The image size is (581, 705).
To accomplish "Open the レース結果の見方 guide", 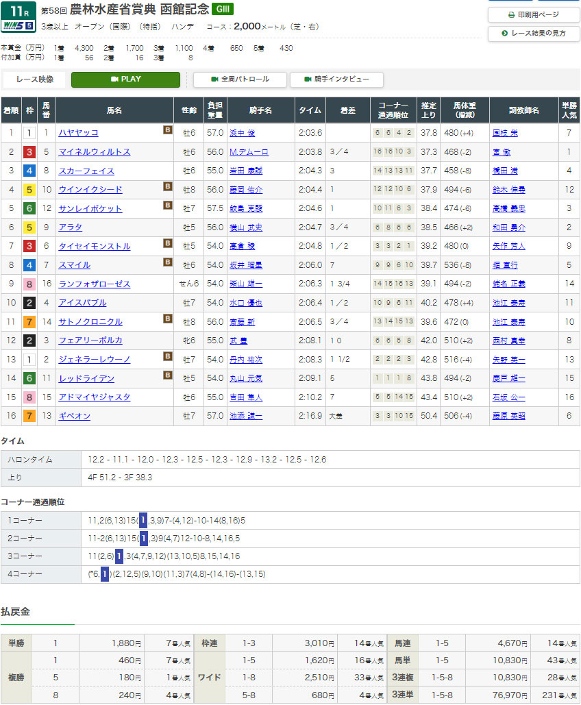I will 534,33.
